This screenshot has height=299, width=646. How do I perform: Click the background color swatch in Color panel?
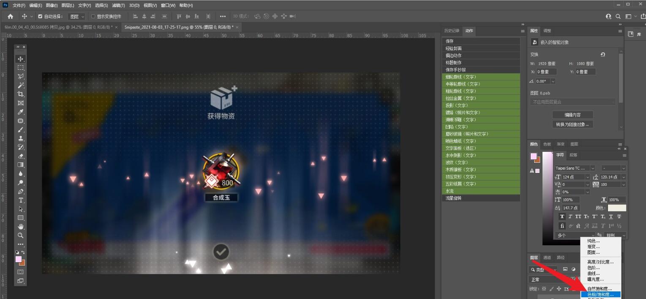(537, 159)
